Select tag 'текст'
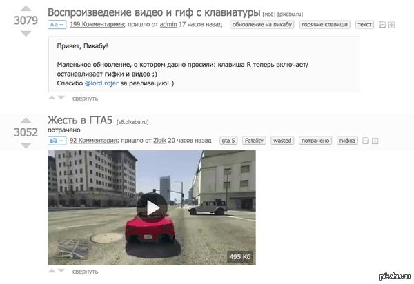 [x=364, y=25]
